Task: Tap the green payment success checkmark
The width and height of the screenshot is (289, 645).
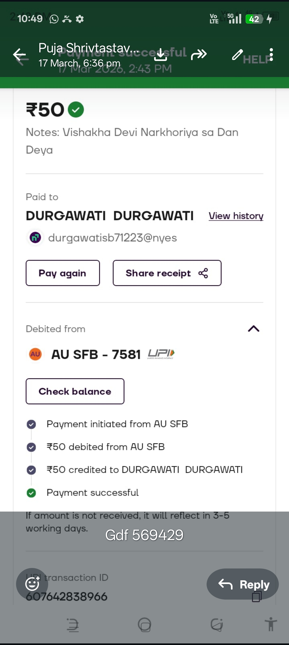Action: click(76, 110)
